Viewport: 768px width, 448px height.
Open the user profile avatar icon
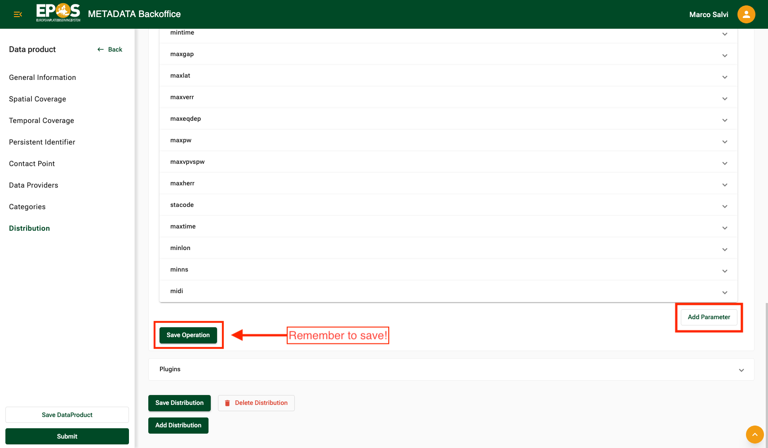point(746,14)
